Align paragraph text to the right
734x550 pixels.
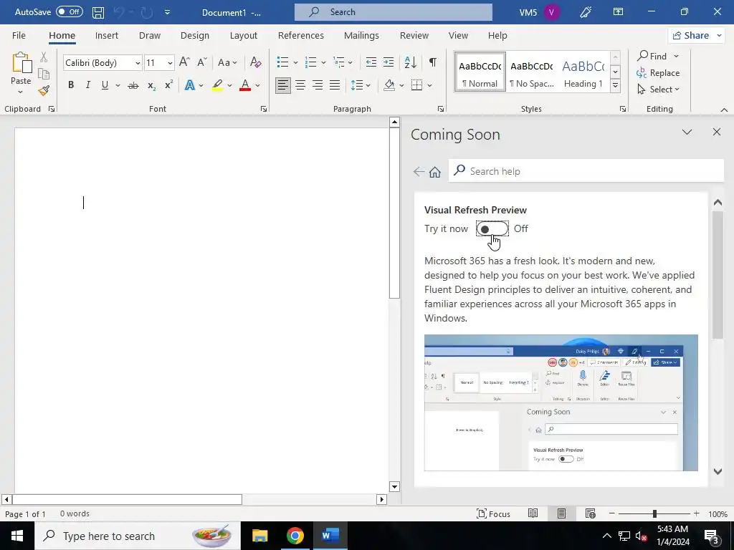click(x=318, y=85)
